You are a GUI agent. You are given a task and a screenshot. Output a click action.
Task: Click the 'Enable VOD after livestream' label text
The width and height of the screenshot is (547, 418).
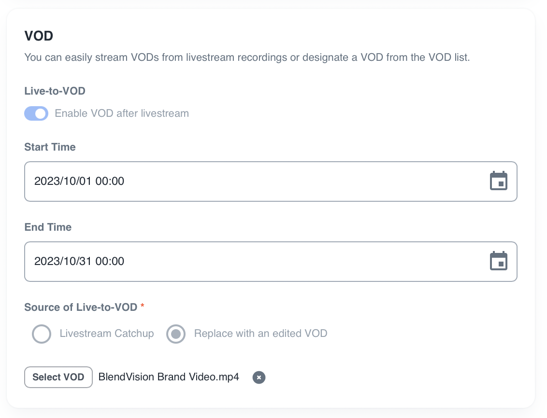click(x=122, y=113)
